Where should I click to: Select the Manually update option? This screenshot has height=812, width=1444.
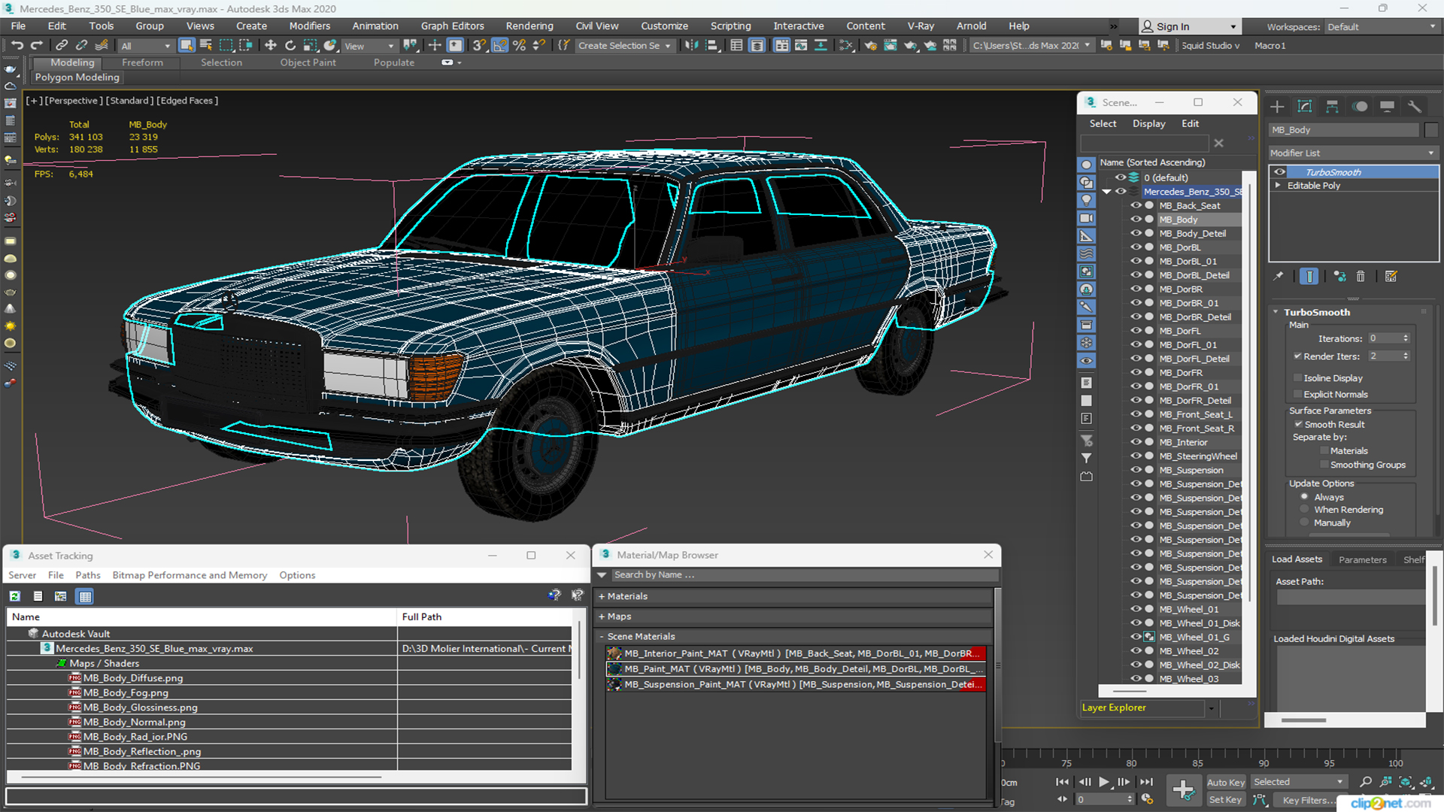click(1304, 523)
